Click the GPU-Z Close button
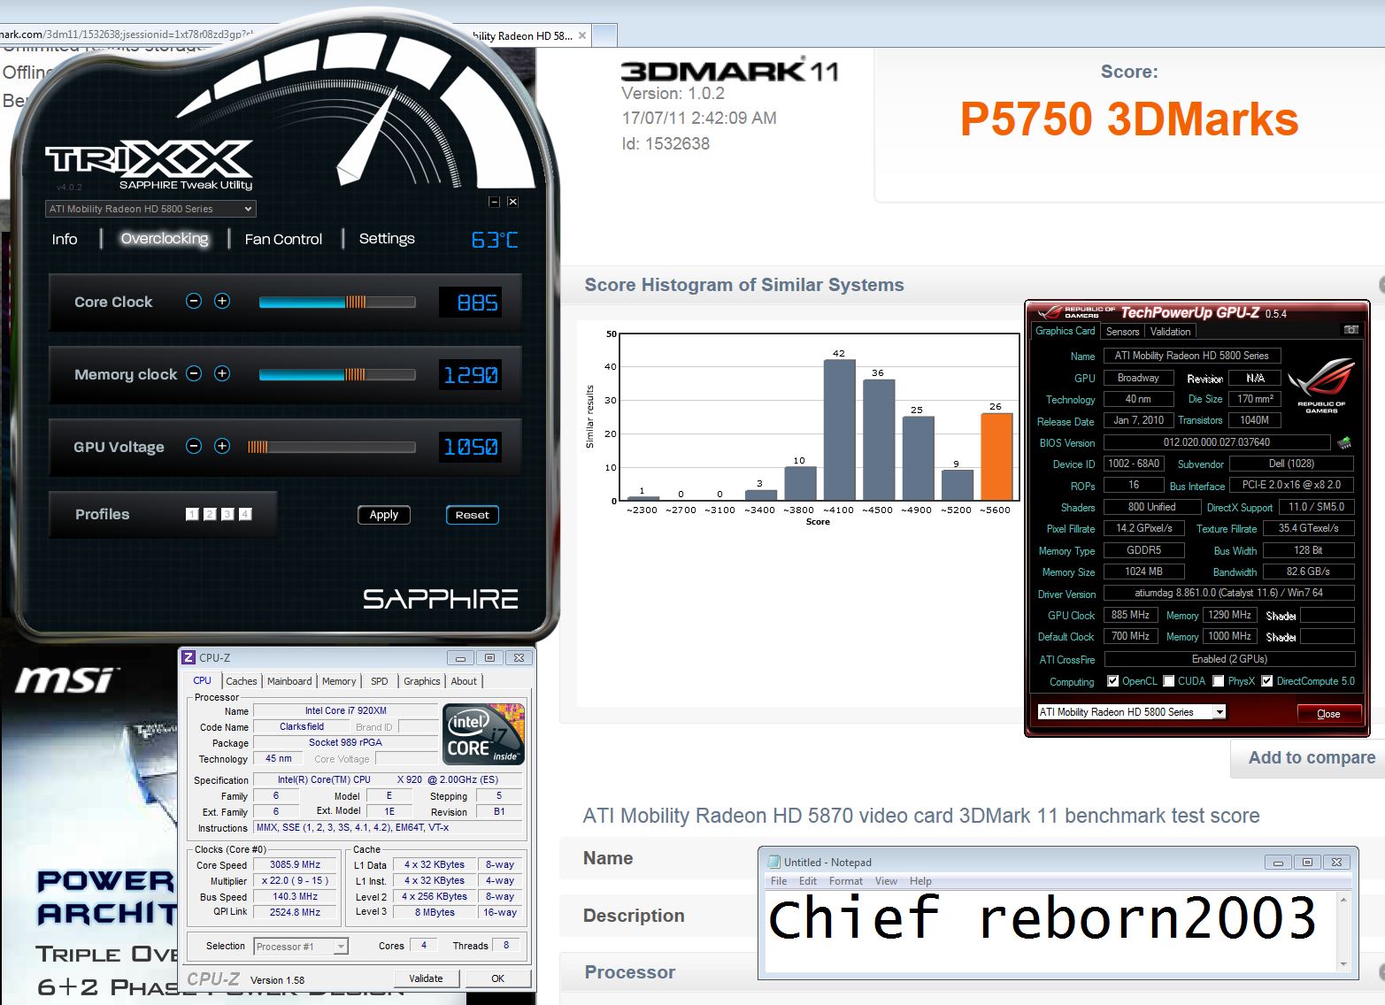 click(x=1328, y=714)
